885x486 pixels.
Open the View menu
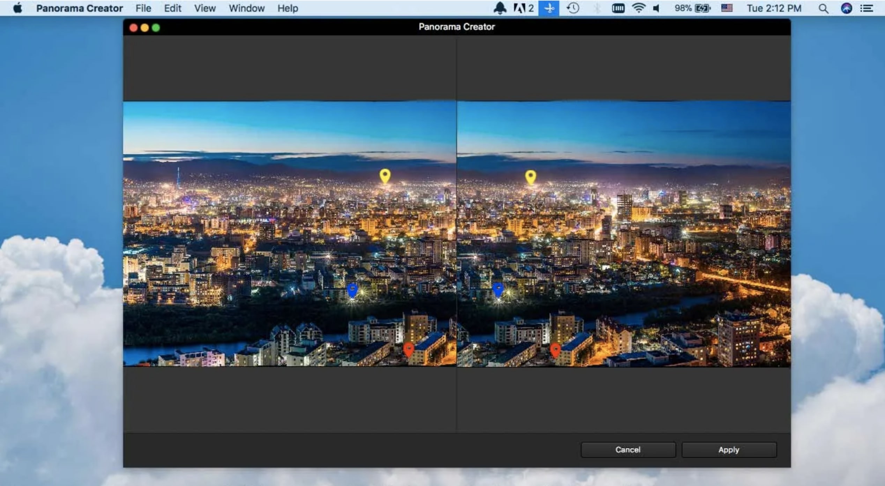(x=204, y=8)
